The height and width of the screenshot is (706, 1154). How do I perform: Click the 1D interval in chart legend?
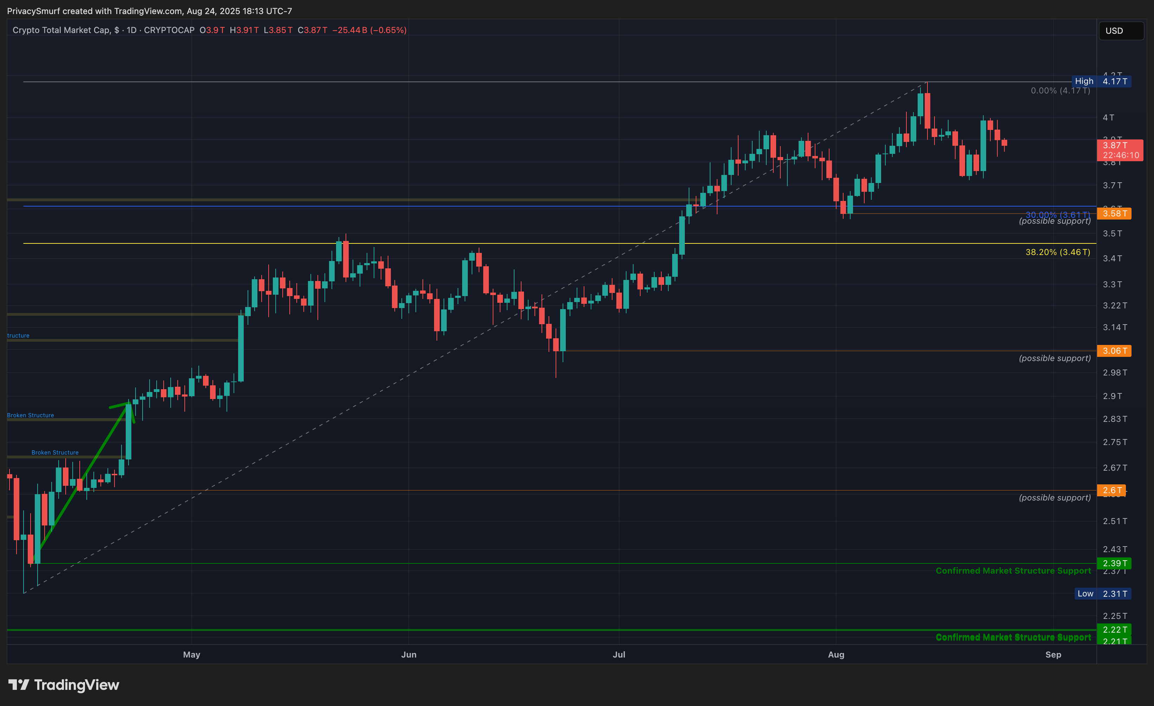coord(132,30)
